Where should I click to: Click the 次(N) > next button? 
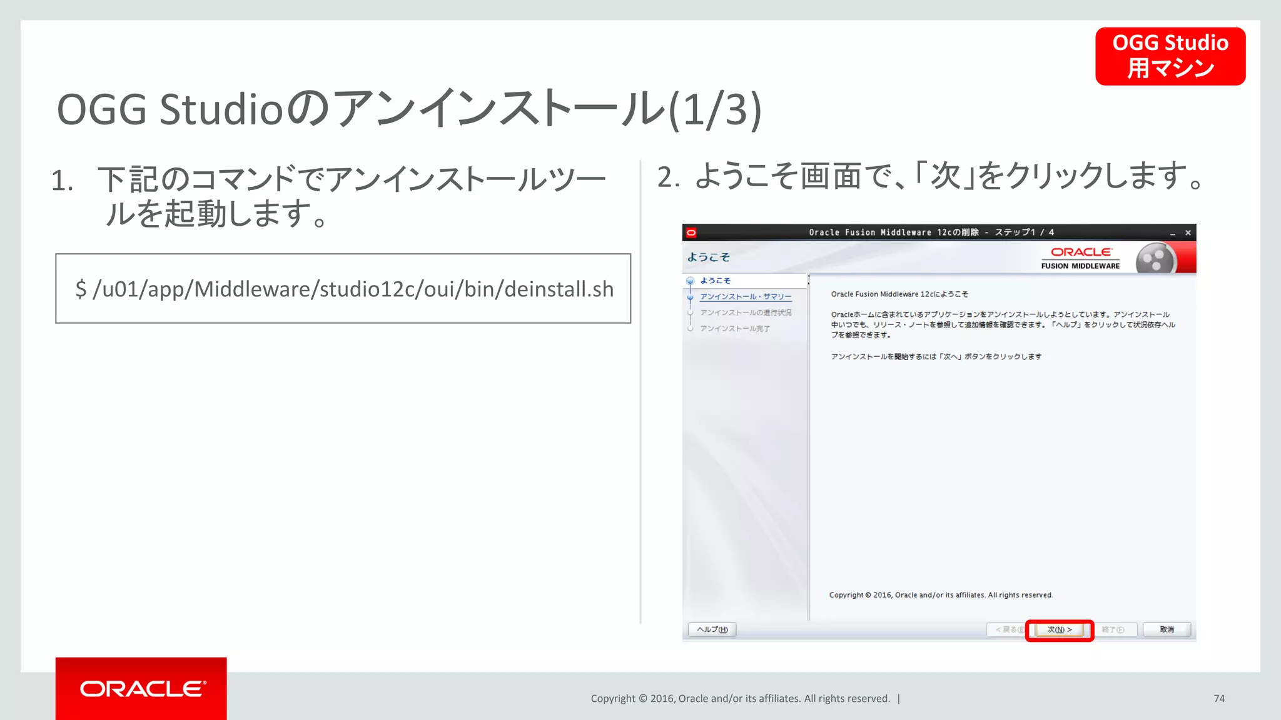pos(1060,629)
